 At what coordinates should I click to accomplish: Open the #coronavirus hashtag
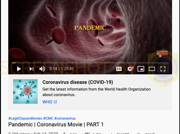pos(65,118)
